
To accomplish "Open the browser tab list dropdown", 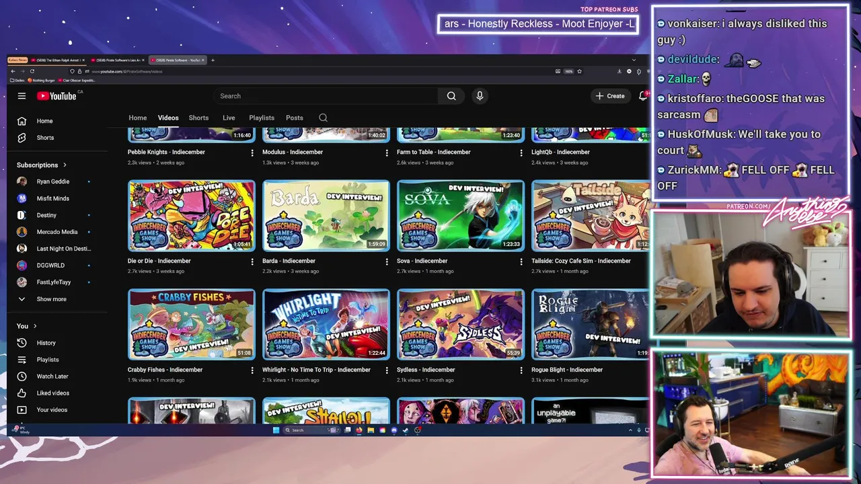I will (634, 61).
